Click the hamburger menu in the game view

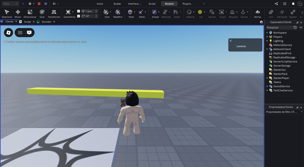20,33
